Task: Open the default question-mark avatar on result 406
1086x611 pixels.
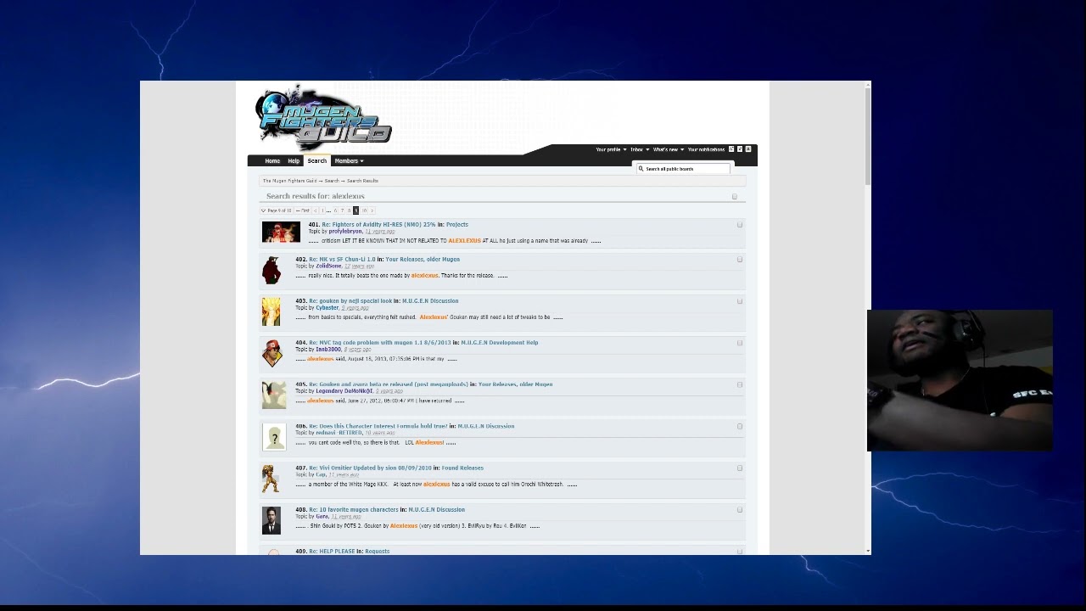Action: [274, 437]
